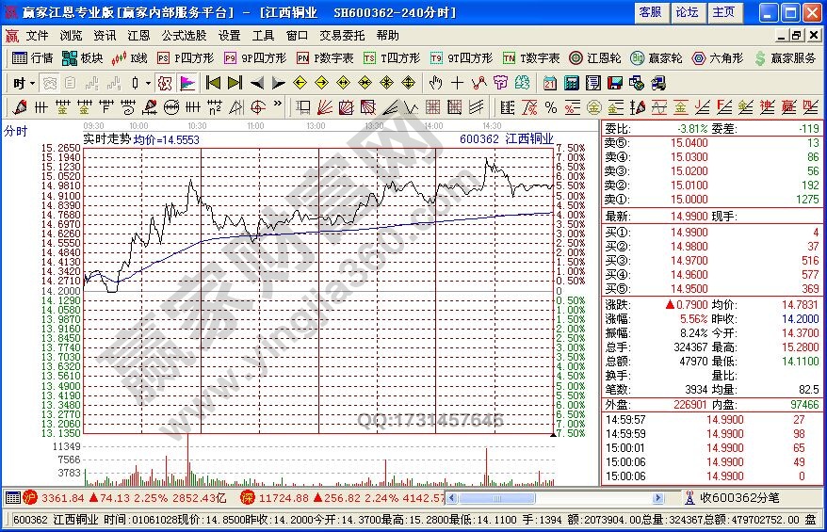Click the K线 candlestick chart icon
Image resolution: width=827 pixels, height=532 pixels.
tap(130, 58)
